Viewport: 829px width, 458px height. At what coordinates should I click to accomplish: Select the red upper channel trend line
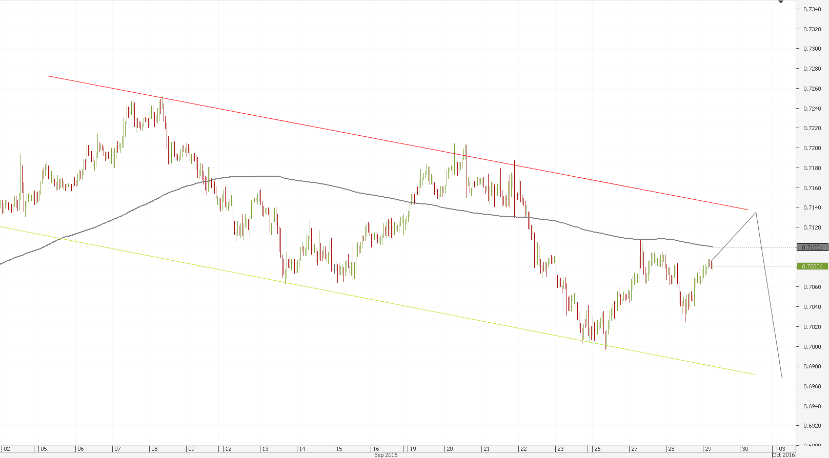(x=398, y=143)
